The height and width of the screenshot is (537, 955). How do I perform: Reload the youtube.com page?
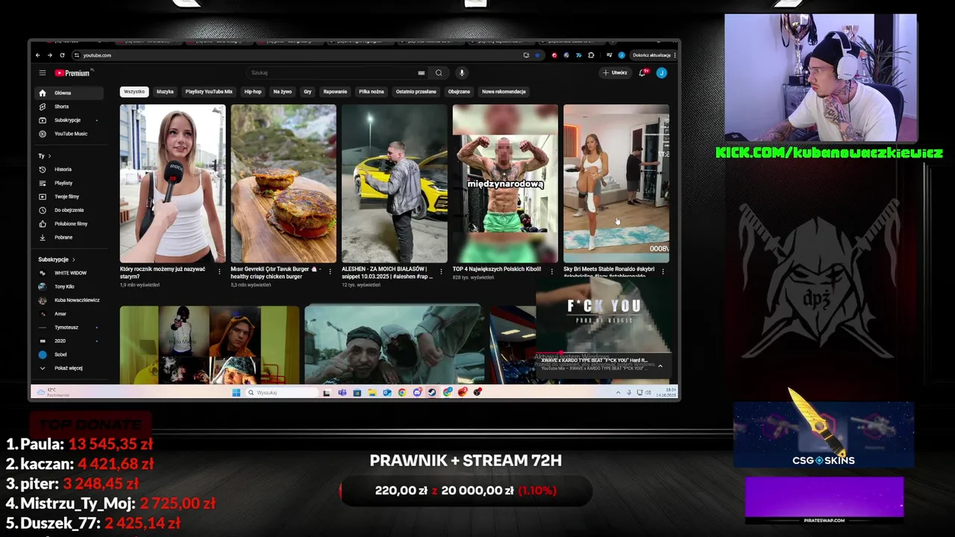pyautogui.click(x=62, y=55)
